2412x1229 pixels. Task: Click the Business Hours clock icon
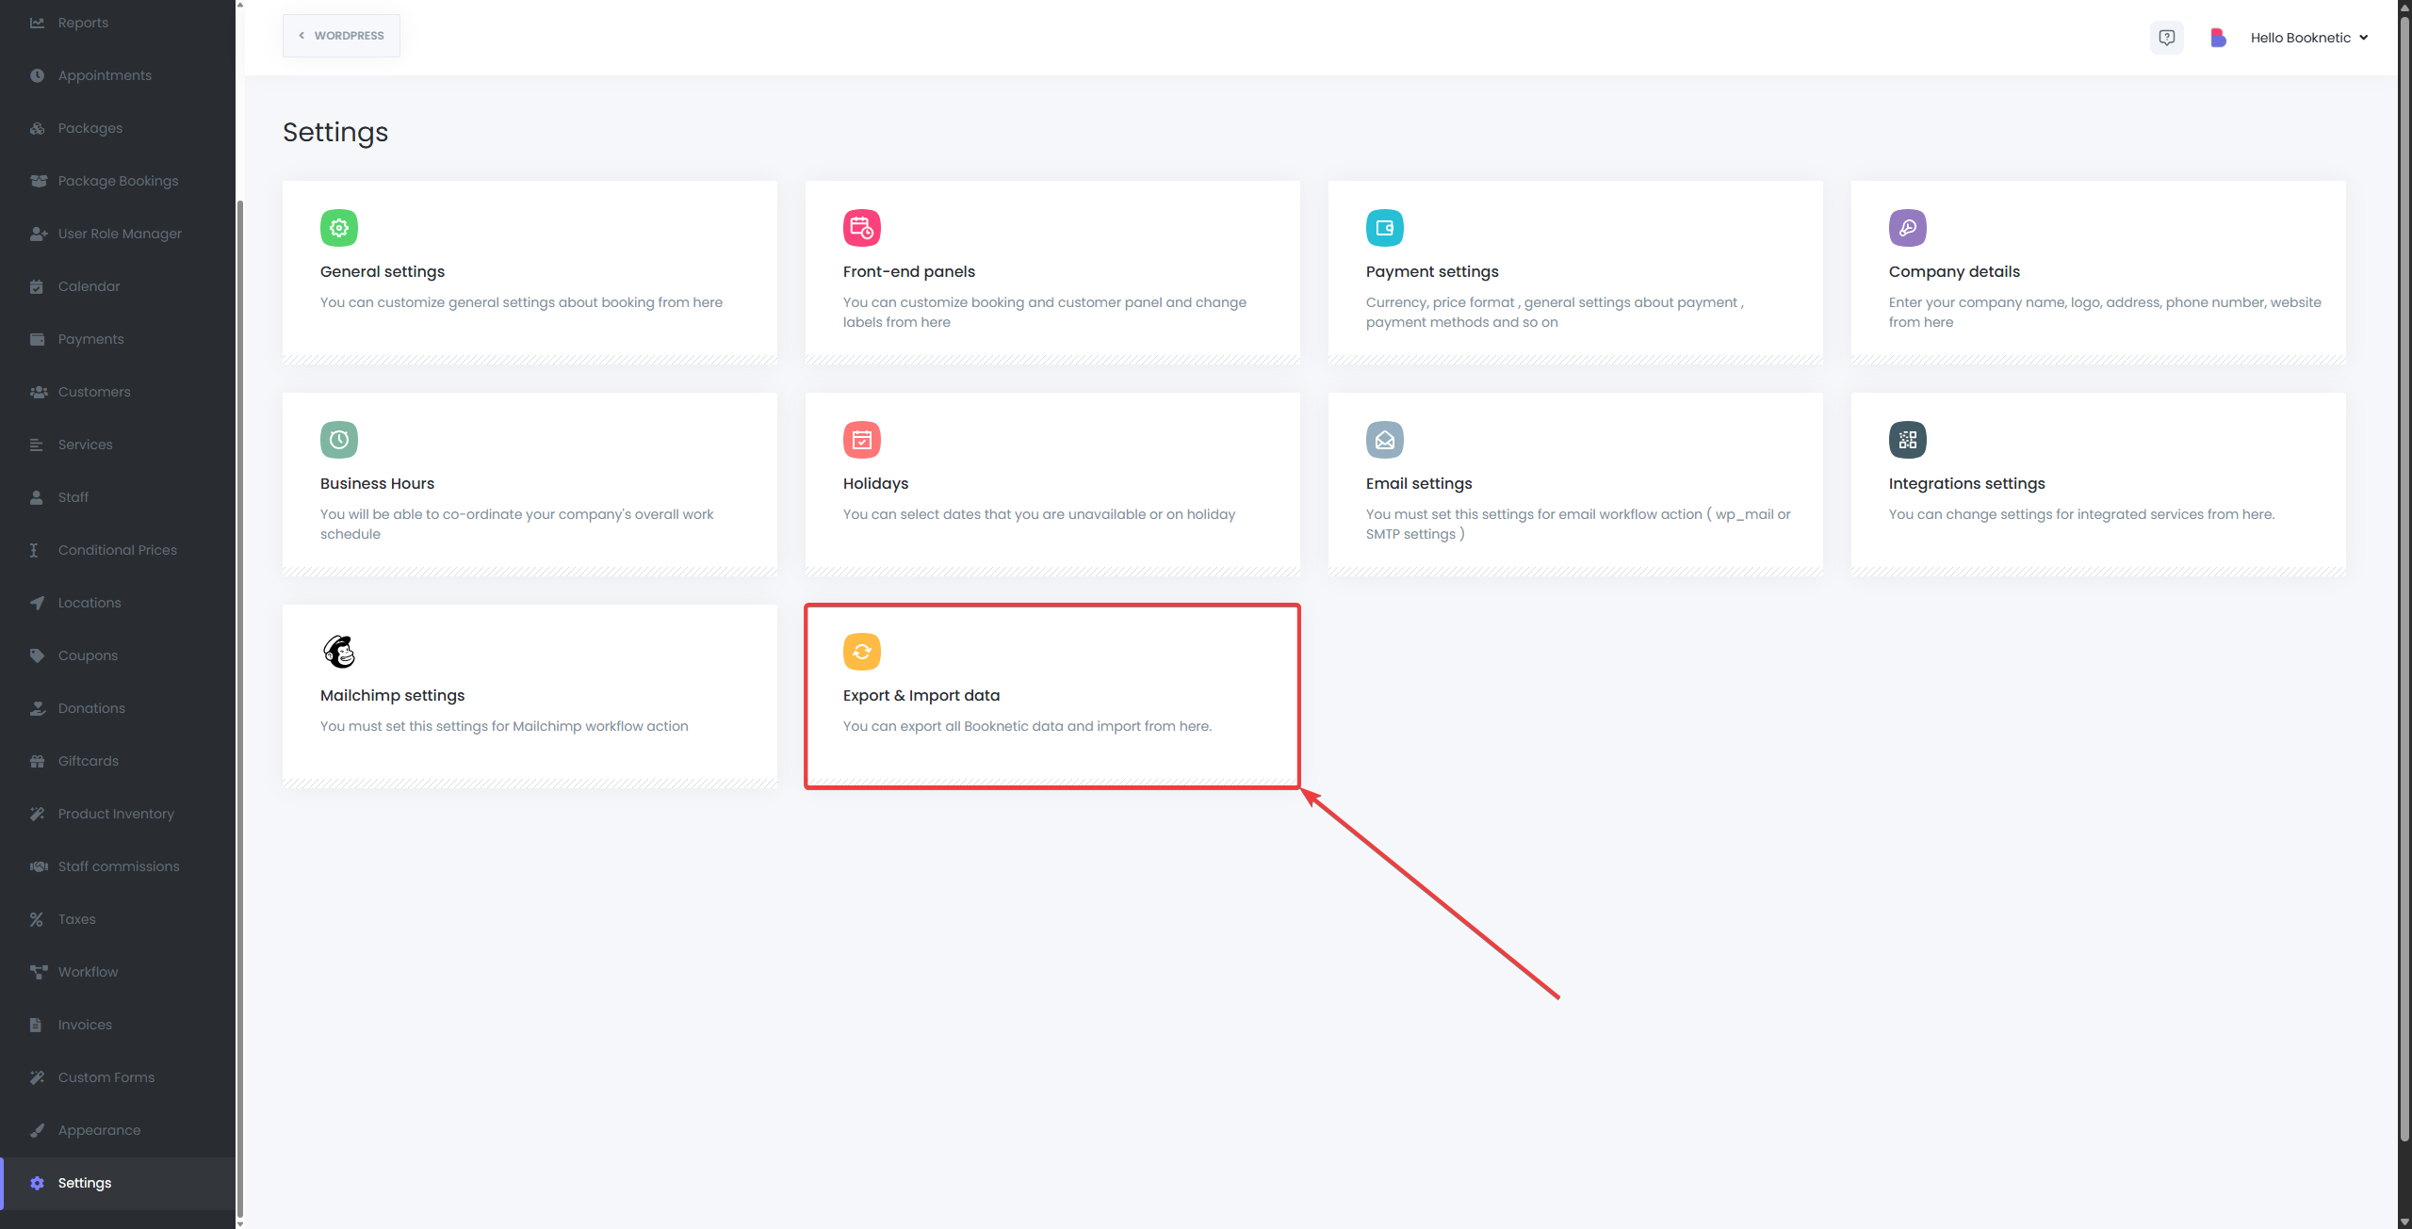tap(338, 440)
